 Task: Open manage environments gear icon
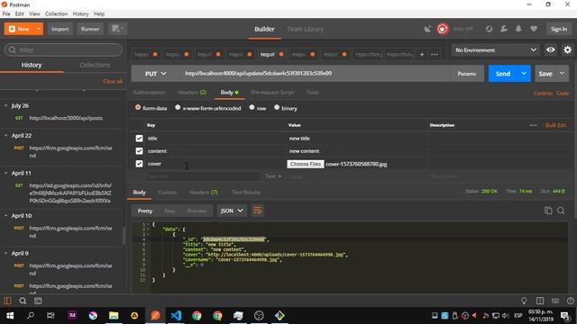point(567,49)
